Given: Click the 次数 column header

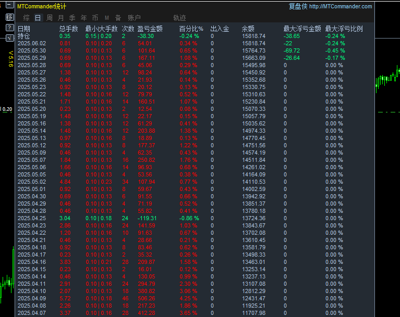Looking at the screenshot, I should click(128, 29).
